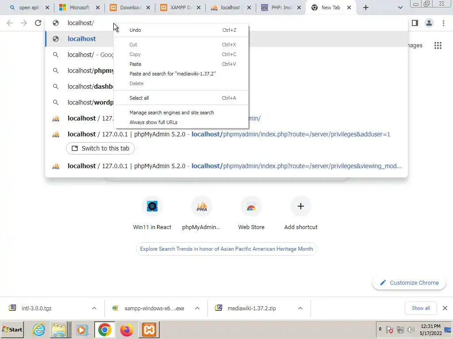Click the Customize Chrome button

409,283
